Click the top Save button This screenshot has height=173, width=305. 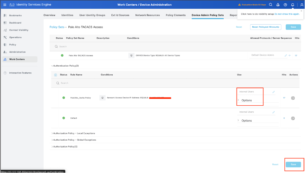(x=293, y=27)
